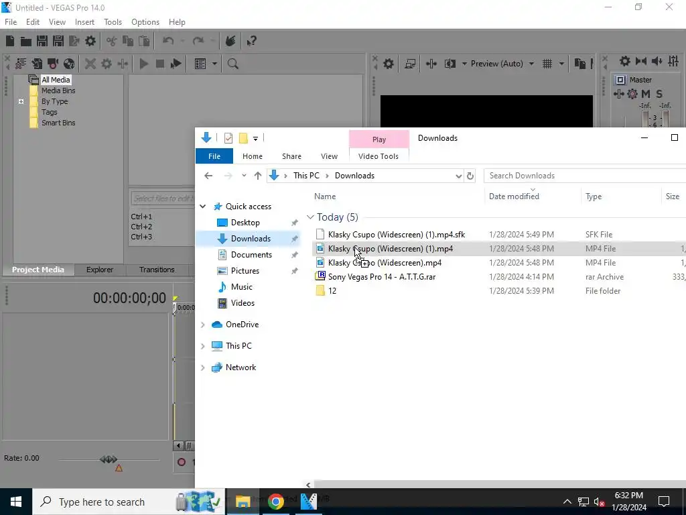Click the Remove Selected Media X icon
This screenshot has width=686, height=515.
pyautogui.click(x=90, y=64)
